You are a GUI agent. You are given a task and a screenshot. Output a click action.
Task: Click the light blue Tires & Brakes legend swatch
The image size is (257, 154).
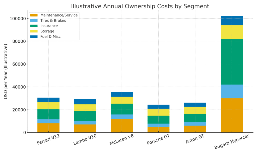(x=34, y=21)
